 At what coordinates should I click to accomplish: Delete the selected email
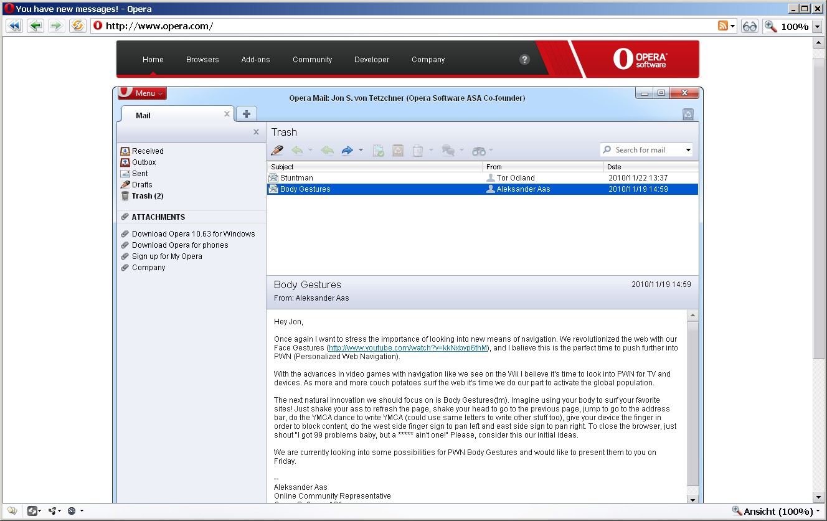(x=418, y=150)
